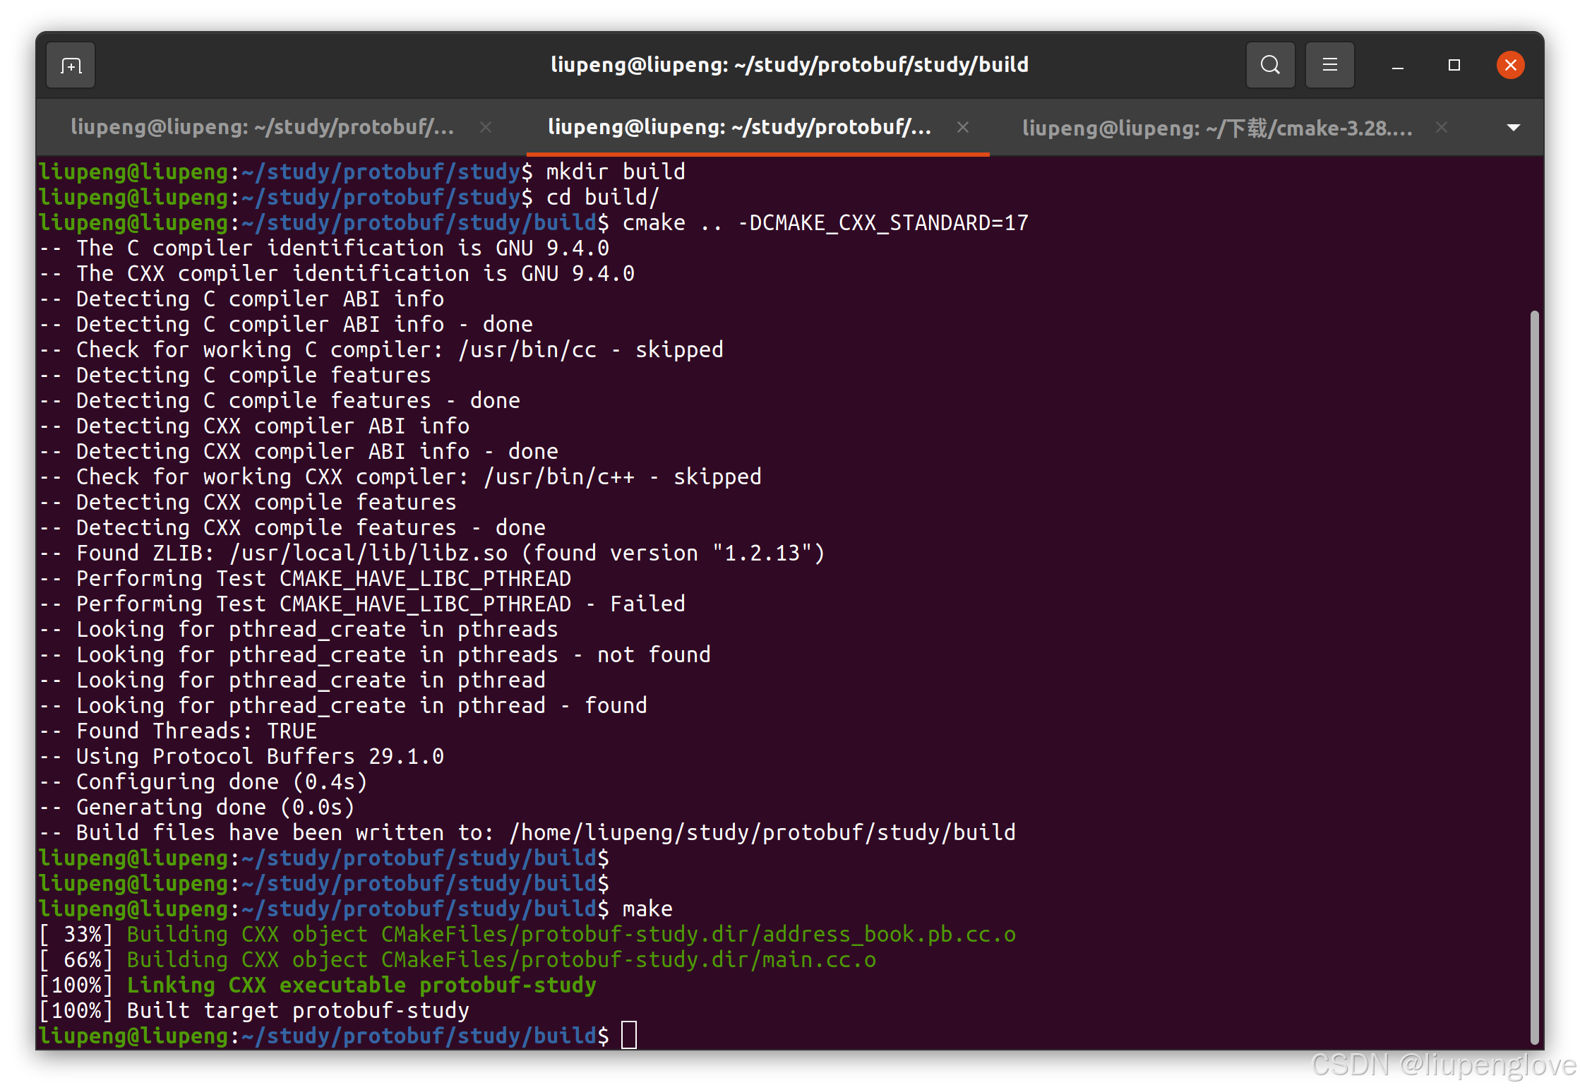Click 'CMAKE_HAVE_LIBC_PTHREAD - Failed' line
The image size is (1580, 1090).
click(362, 604)
